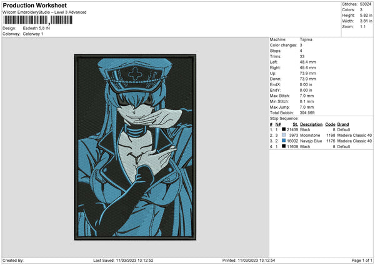Screen dimensions: 375x265
Task: Click the Width value 3.81 in
Action: [366, 21]
